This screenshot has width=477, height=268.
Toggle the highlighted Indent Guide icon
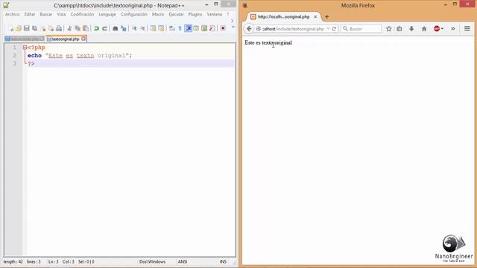189,28
